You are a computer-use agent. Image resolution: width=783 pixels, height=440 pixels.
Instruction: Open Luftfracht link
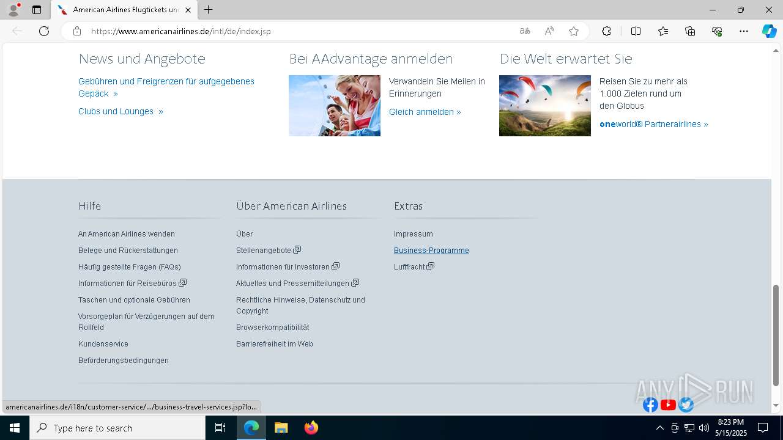click(x=414, y=267)
